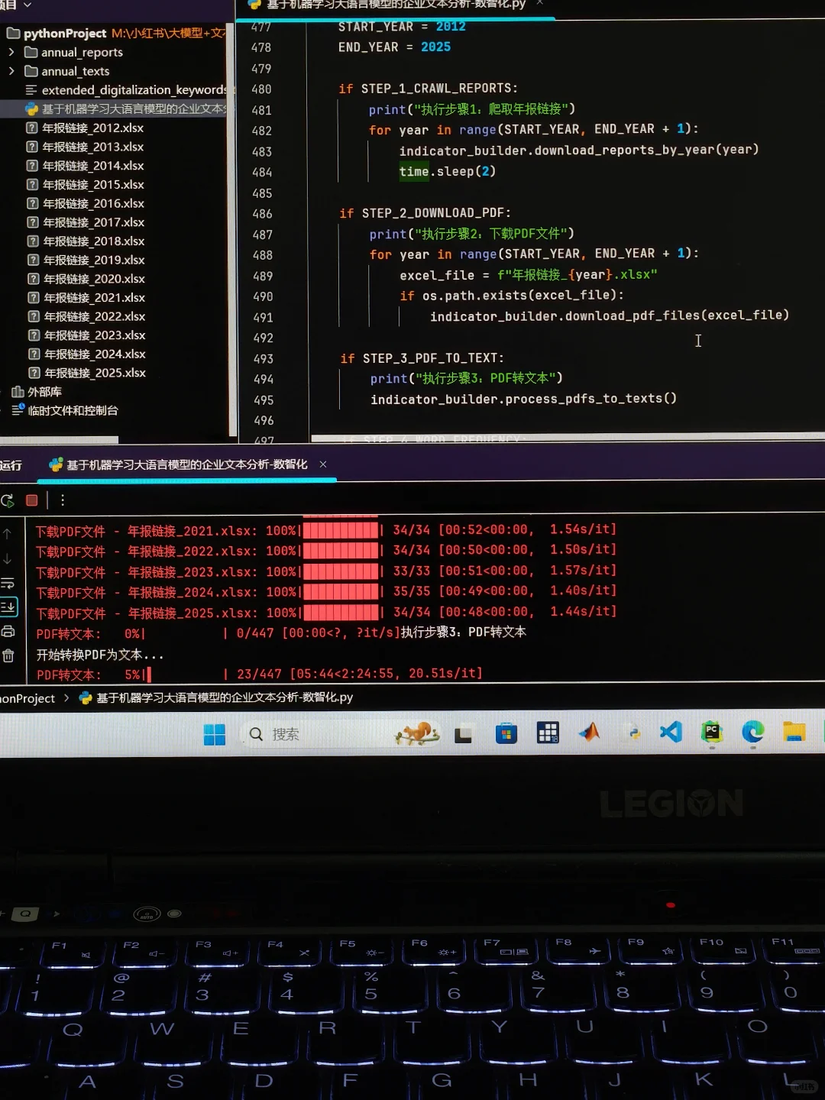This screenshot has width=825, height=1100.
Task: Open 年报链接_2014.xlsx
Action: pos(86,166)
